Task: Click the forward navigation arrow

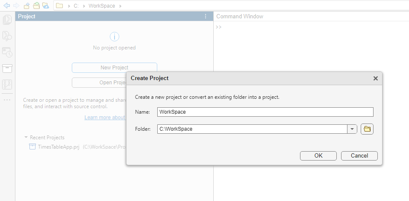Action: (16, 6)
